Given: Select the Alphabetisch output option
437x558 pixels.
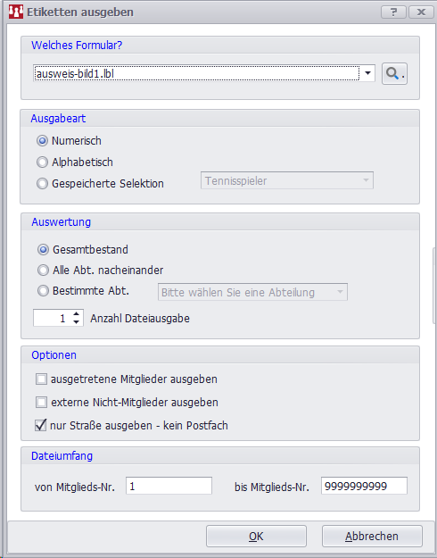Looking at the screenshot, I should pos(42,162).
